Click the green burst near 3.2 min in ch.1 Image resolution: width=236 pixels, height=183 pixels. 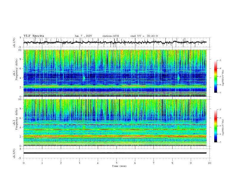84,78
